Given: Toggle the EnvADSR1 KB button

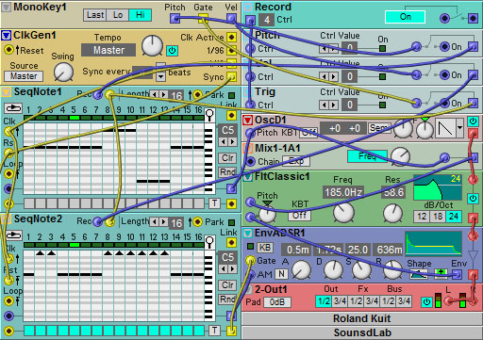Looking at the screenshot, I should [265, 248].
